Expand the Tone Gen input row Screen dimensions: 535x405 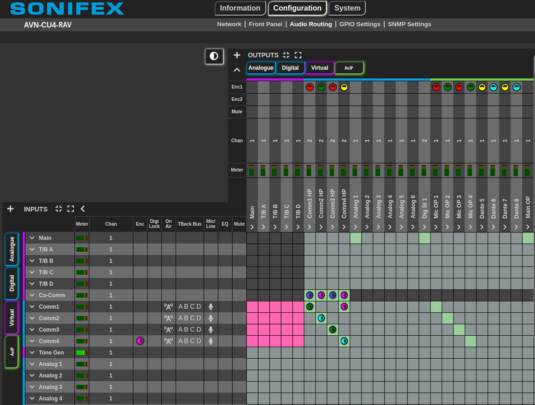point(32,353)
